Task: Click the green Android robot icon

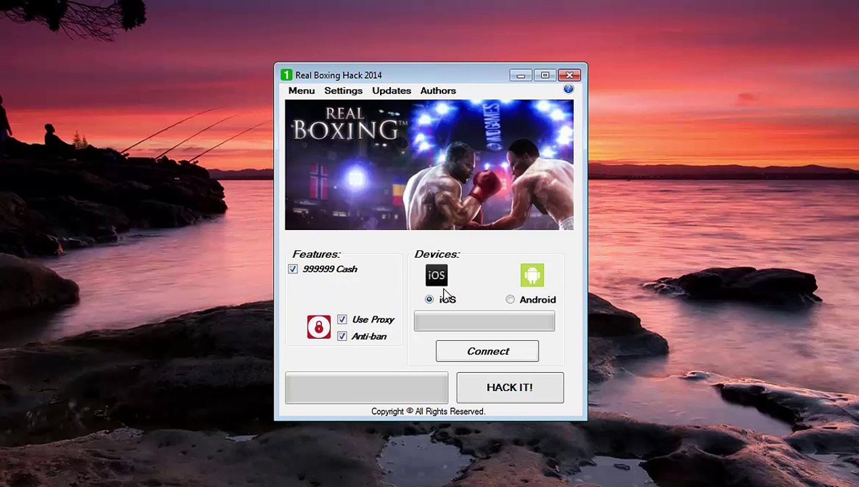Action: (532, 275)
